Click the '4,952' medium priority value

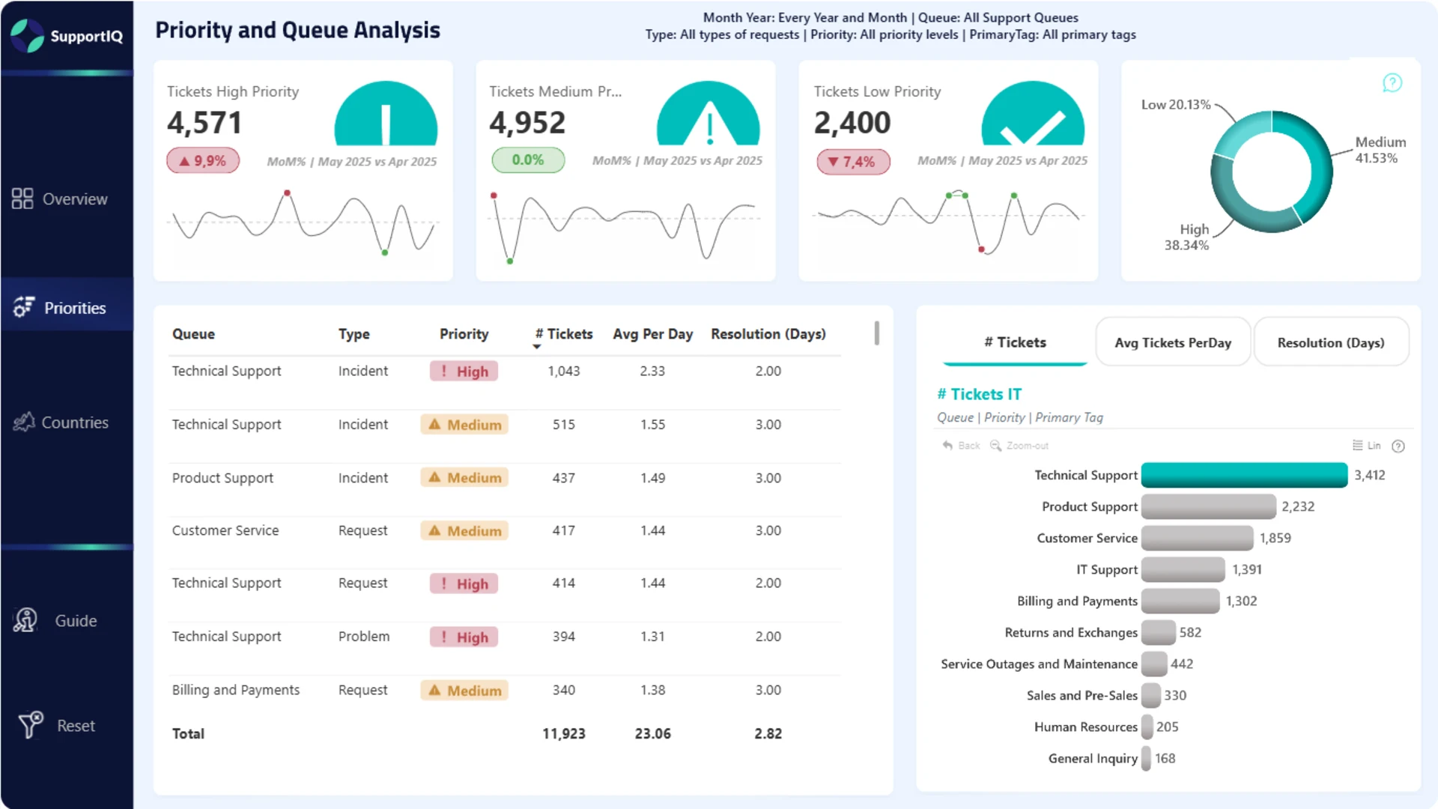pos(527,123)
